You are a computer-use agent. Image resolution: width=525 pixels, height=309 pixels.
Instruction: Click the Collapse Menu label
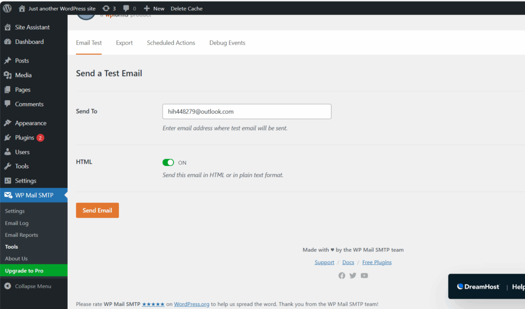33,286
